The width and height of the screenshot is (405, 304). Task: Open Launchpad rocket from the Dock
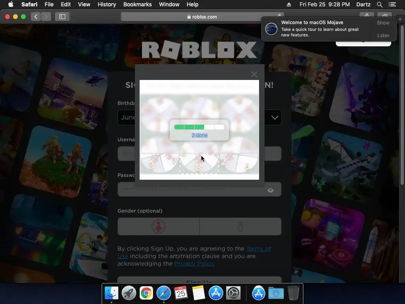pos(129,293)
